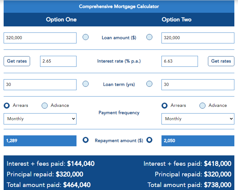Edit Option Two interest rate 6.63 field
Screen dimensions: 238x190
[180, 61]
